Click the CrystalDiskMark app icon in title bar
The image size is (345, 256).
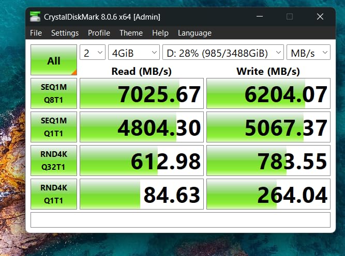36,17
